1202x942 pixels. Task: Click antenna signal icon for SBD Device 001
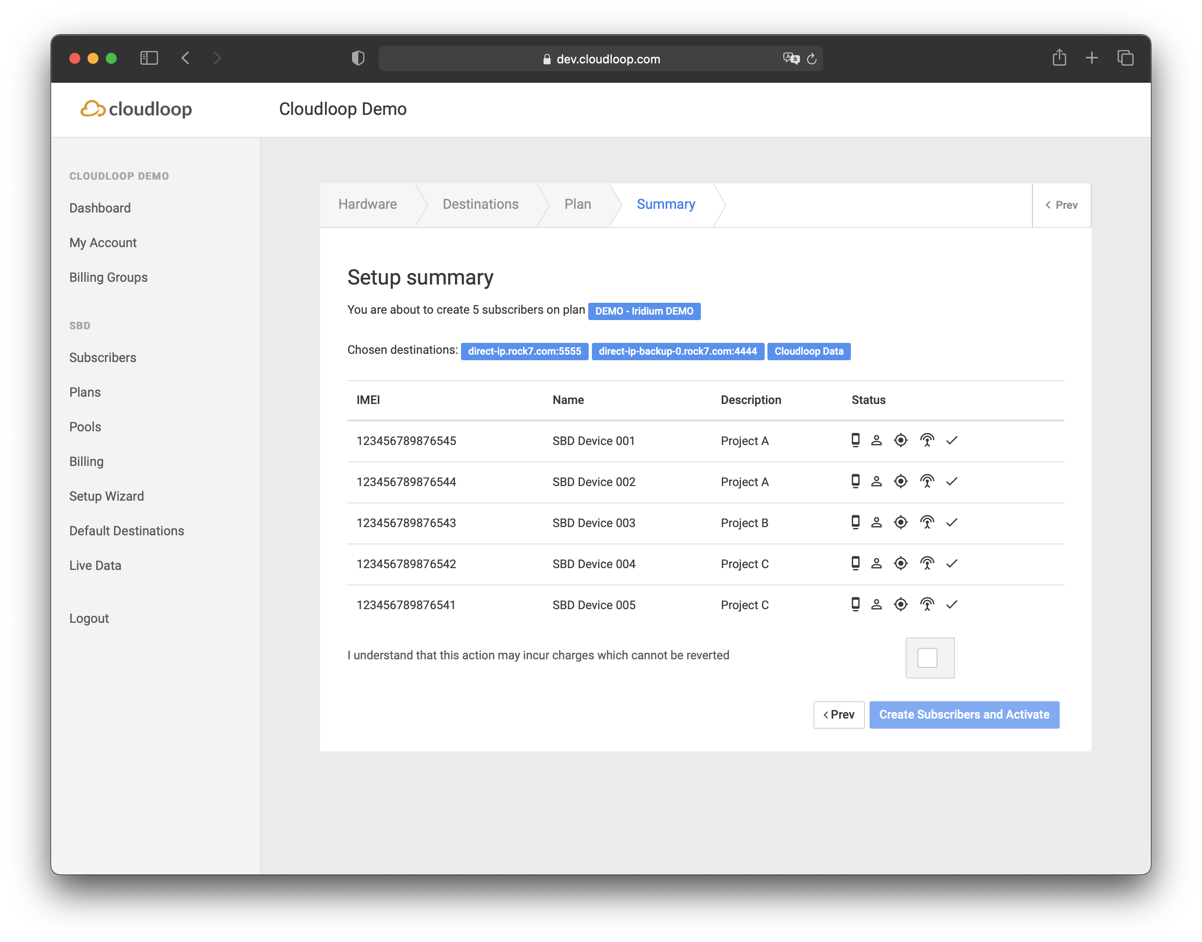click(x=927, y=440)
